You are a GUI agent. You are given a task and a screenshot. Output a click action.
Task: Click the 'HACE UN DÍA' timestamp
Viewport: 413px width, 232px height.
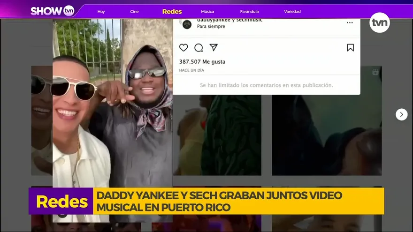click(191, 70)
